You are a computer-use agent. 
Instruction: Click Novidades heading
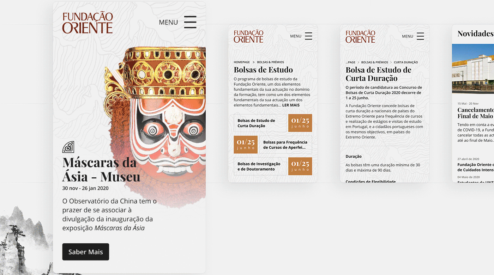pos(475,33)
